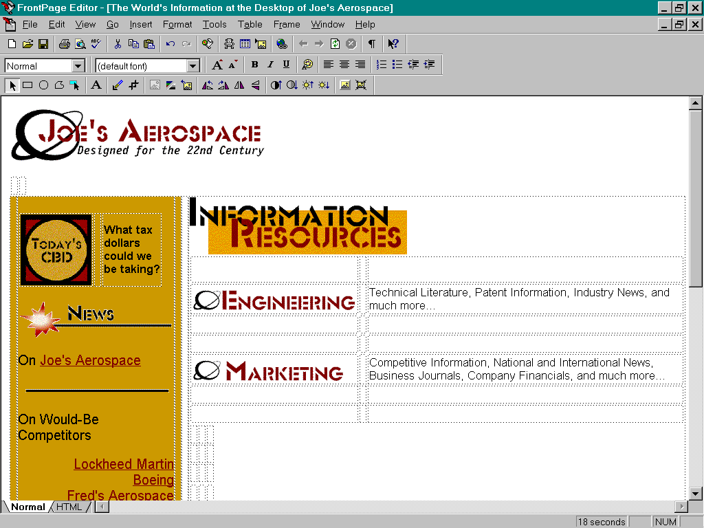704x528 pixels.
Task: Open the Table menu
Action: (250, 24)
